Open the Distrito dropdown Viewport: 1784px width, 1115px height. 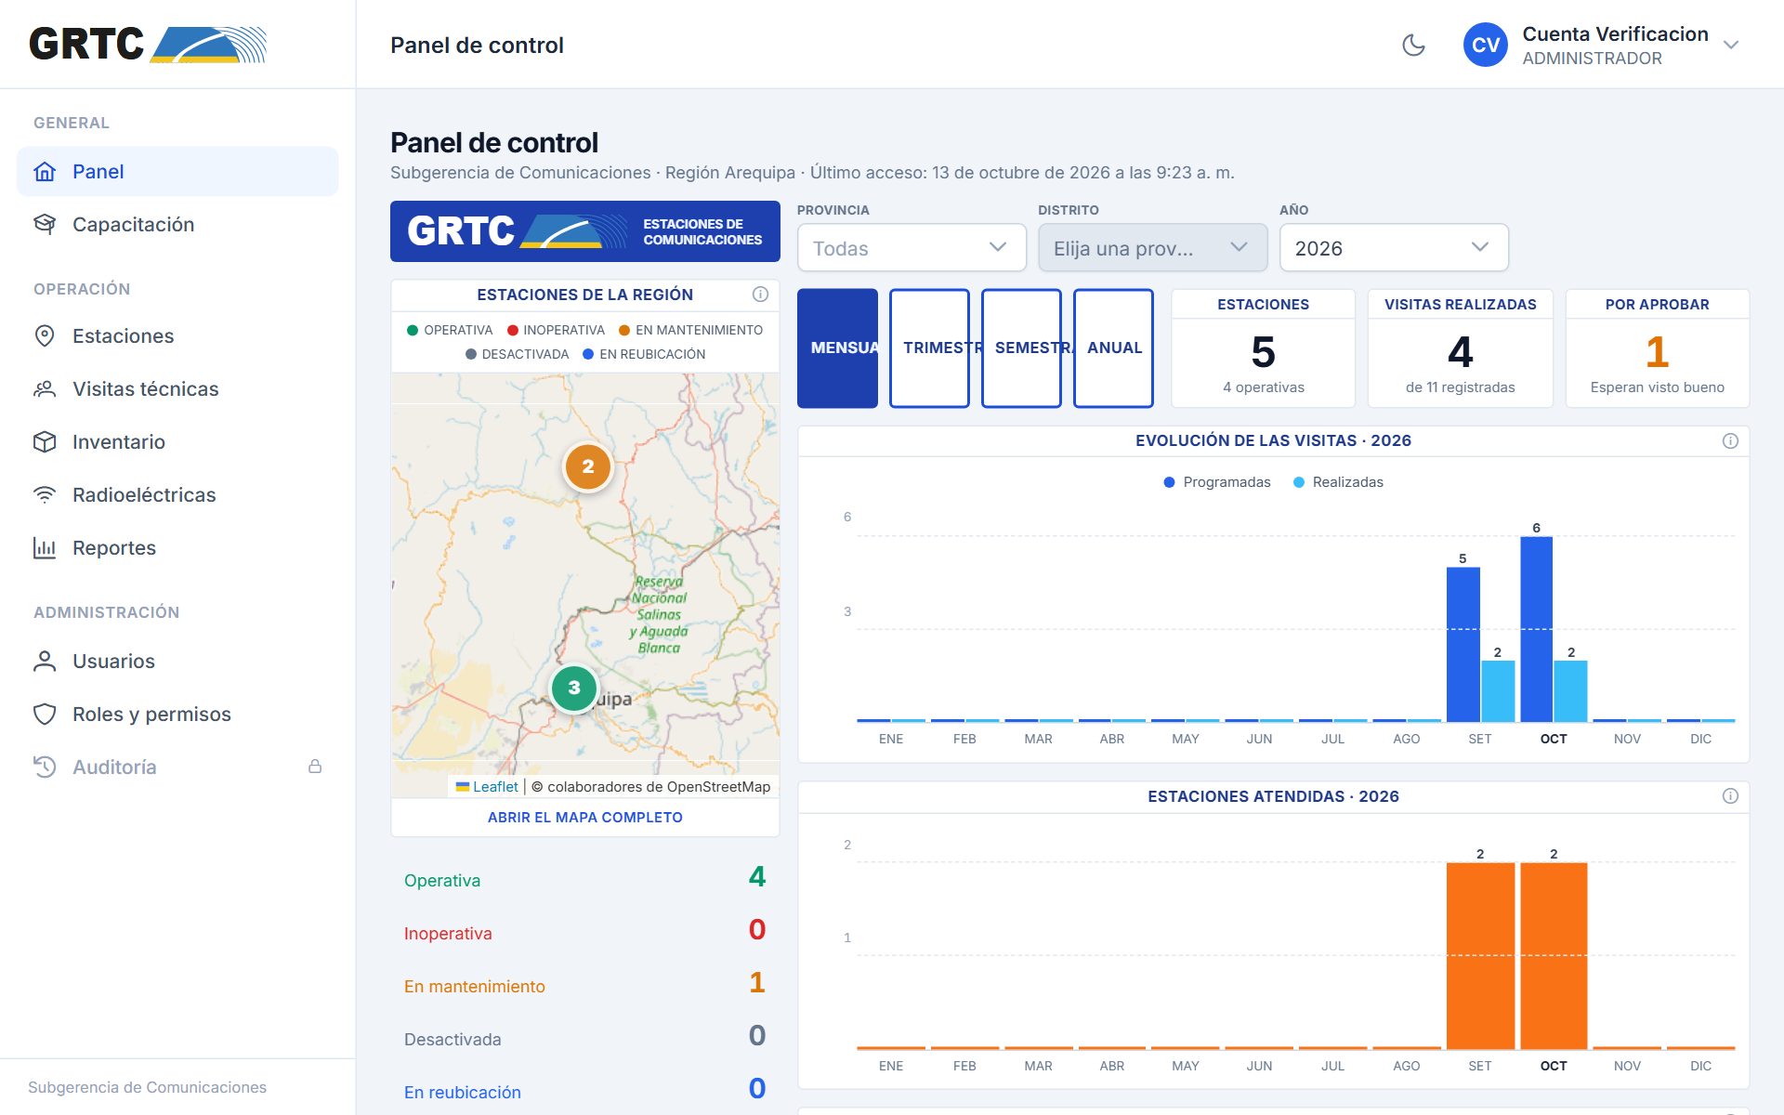click(x=1152, y=248)
